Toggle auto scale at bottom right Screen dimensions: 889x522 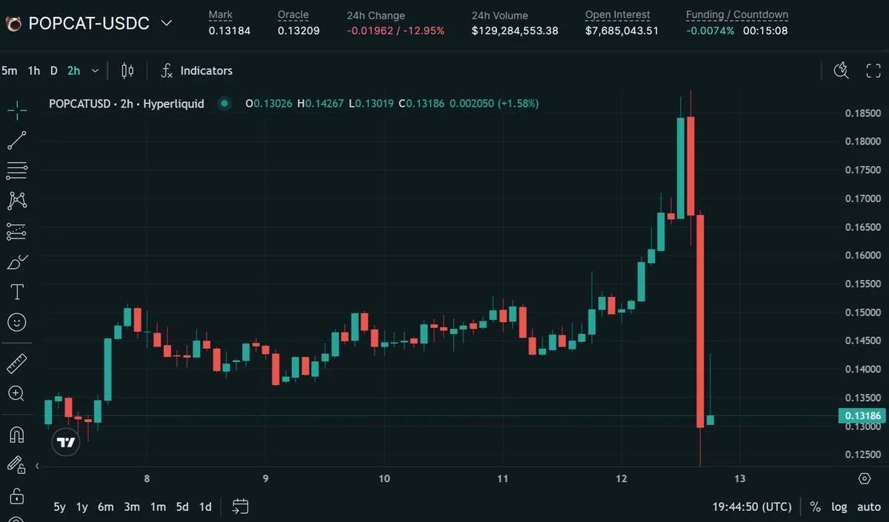coord(868,507)
